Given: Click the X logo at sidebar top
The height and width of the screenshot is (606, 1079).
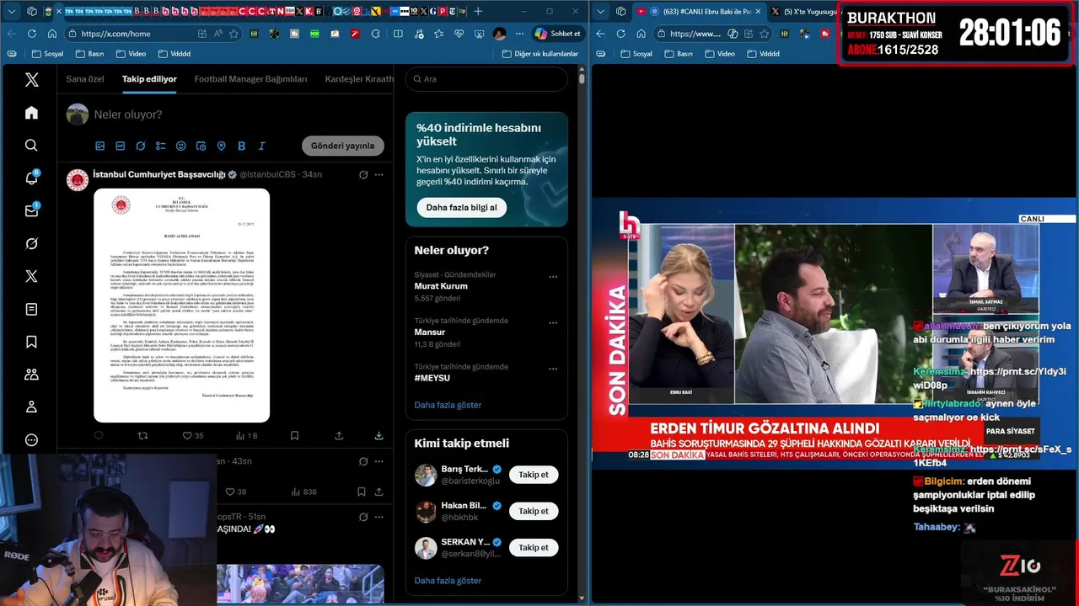Looking at the screenshot, I should tap(31, 80).
